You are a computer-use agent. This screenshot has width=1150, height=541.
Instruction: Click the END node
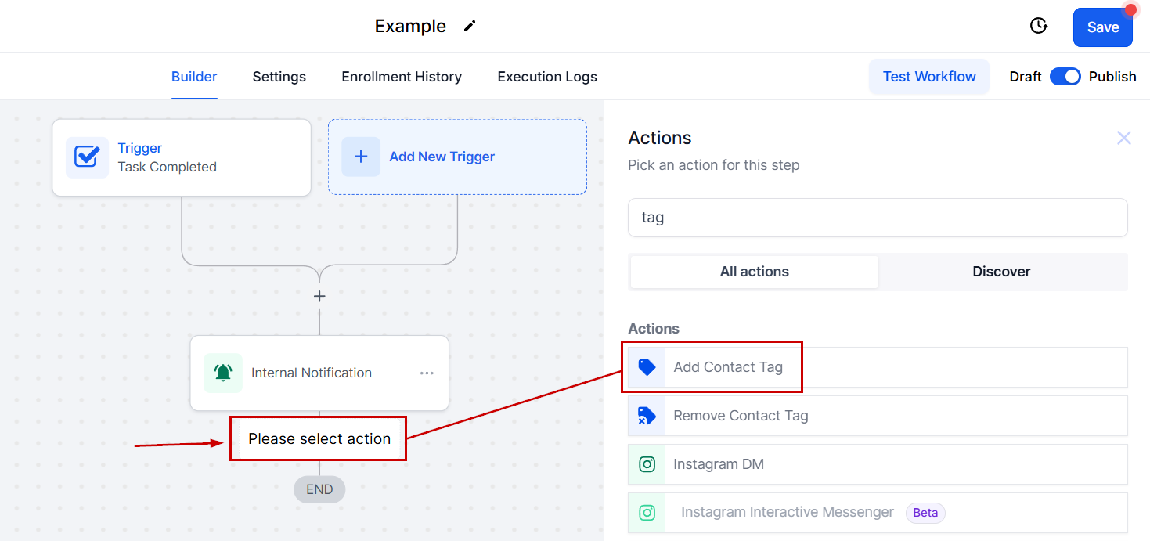coord(319,489)
